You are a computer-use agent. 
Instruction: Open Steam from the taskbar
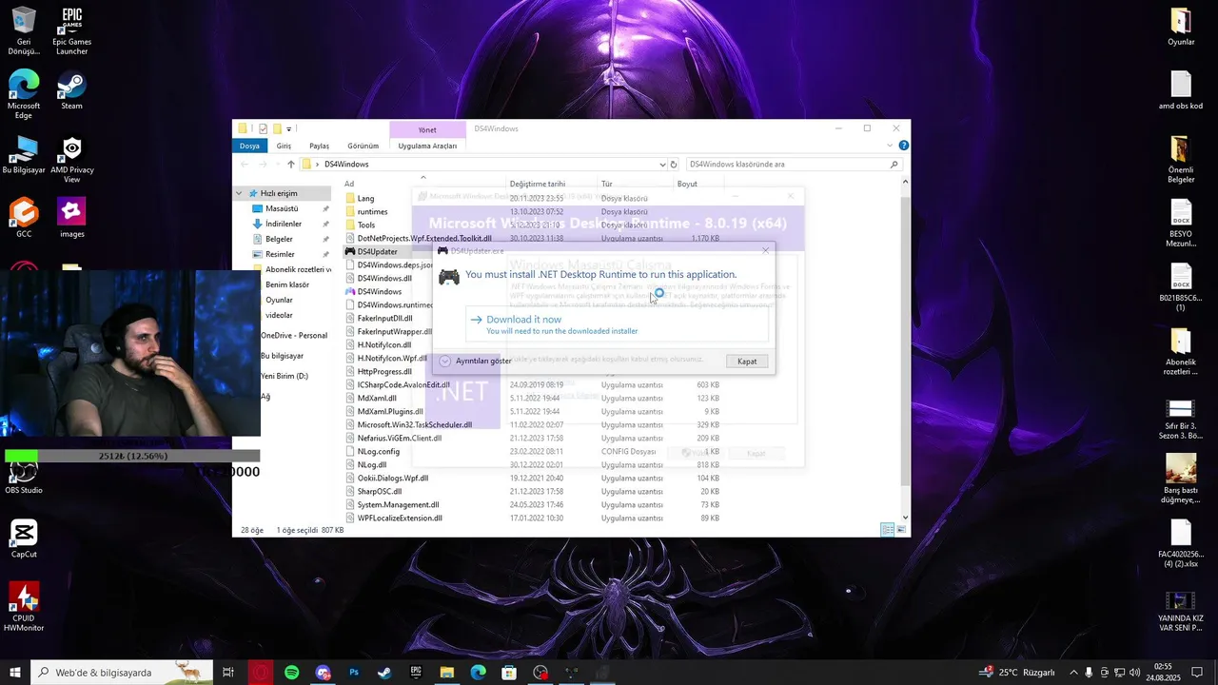(x=384, y=673)
